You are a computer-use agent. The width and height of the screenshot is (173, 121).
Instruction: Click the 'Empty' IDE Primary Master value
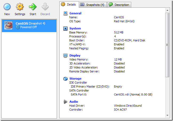coord(118,87)
